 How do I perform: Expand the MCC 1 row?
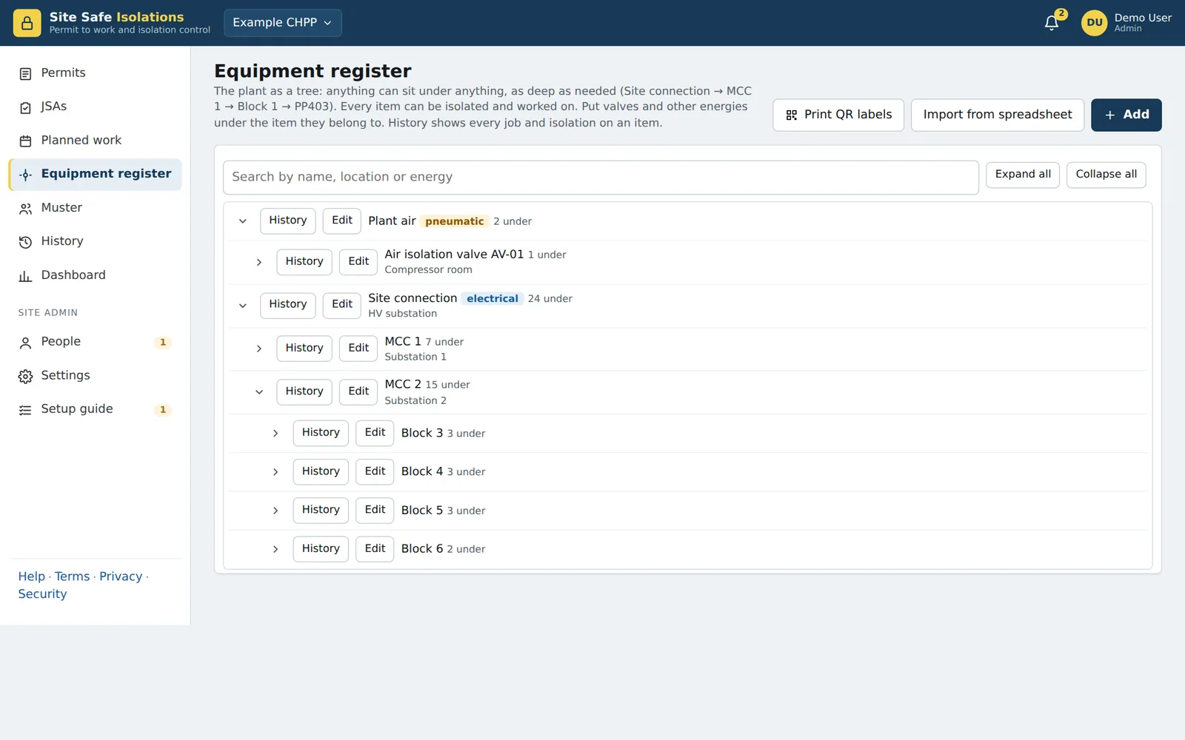pos(259,349)
